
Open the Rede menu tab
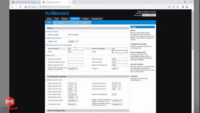pos(57,19)
